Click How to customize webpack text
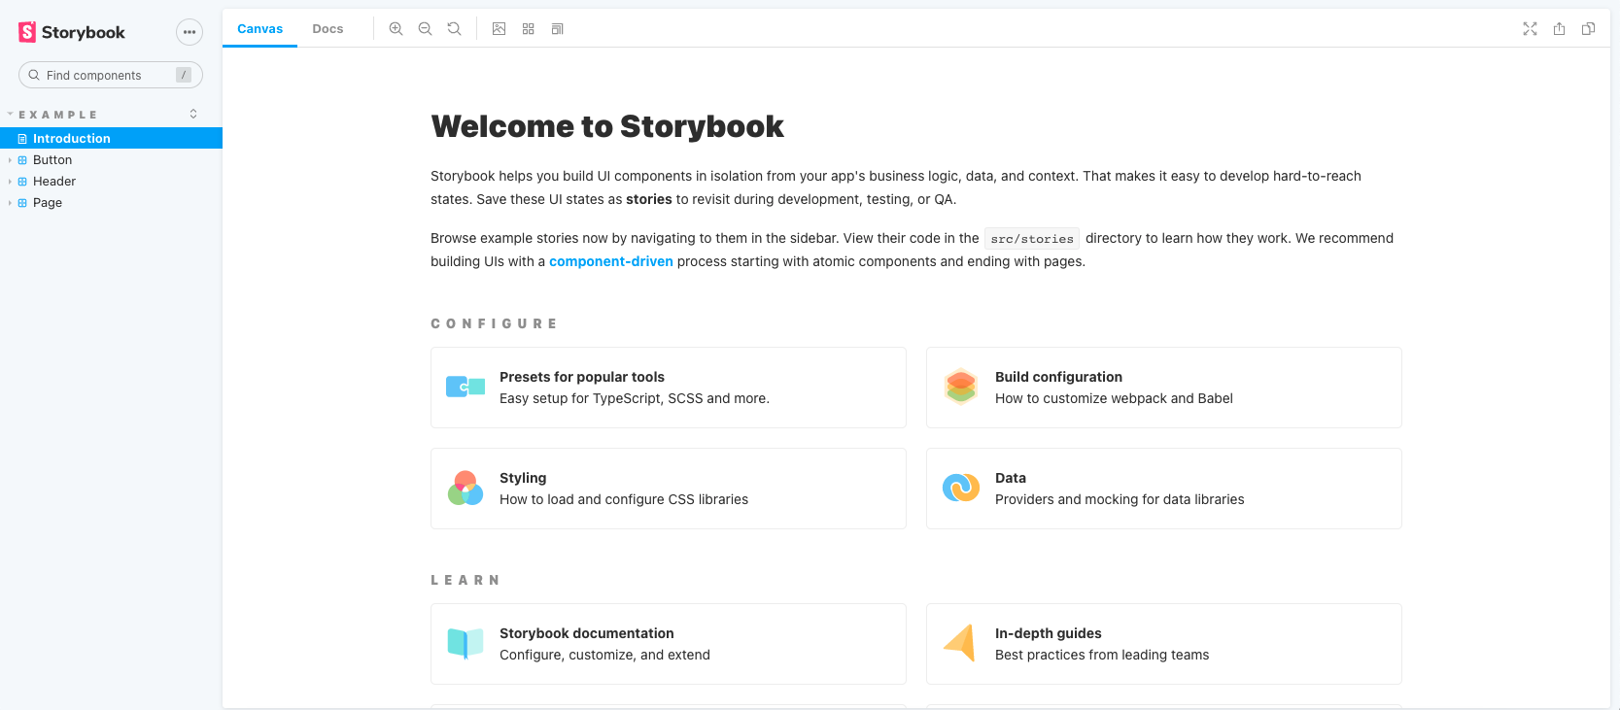The image size is (1620, 710). tap(1114, 398)
